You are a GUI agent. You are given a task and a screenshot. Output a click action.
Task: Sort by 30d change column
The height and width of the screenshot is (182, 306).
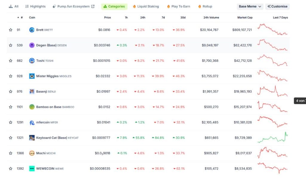[183, 18]
